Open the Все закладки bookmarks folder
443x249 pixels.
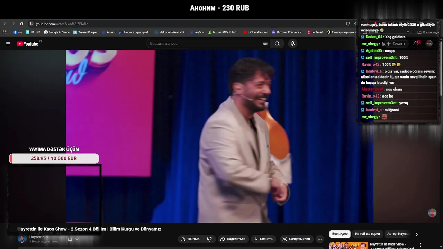pos(428,32)
